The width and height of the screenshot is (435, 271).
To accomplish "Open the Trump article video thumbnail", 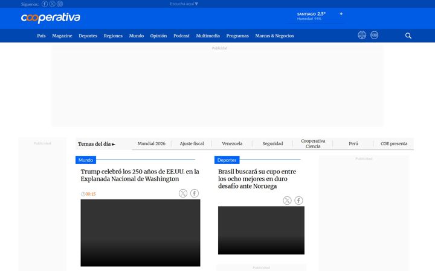I will (140, 233).
